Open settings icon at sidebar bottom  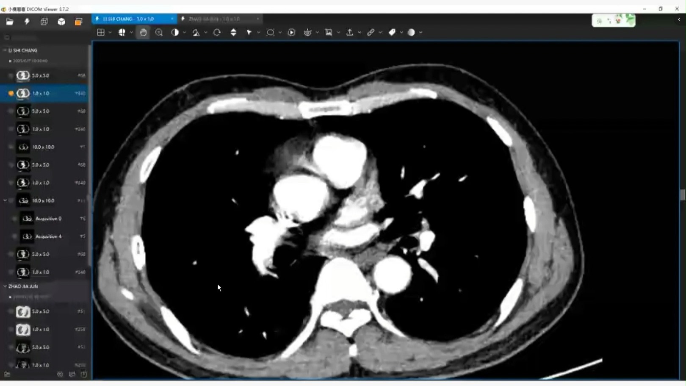point(60,375)
